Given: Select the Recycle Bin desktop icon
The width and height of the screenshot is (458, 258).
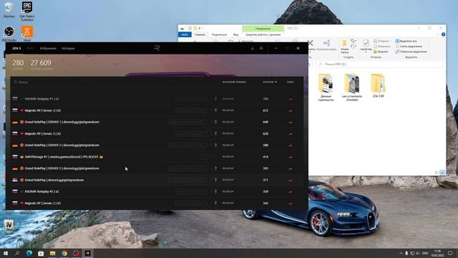Looking at the screenshot, I should pos(9,7).
